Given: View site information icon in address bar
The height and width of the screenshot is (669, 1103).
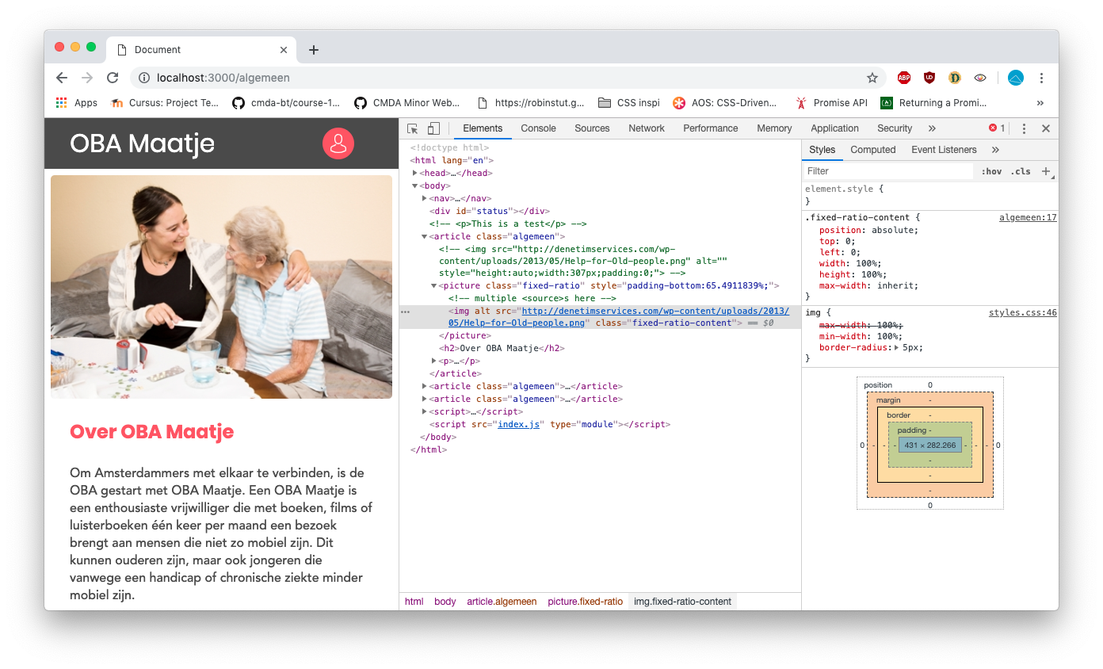Looking at the screenshot, I should point(144,78).
